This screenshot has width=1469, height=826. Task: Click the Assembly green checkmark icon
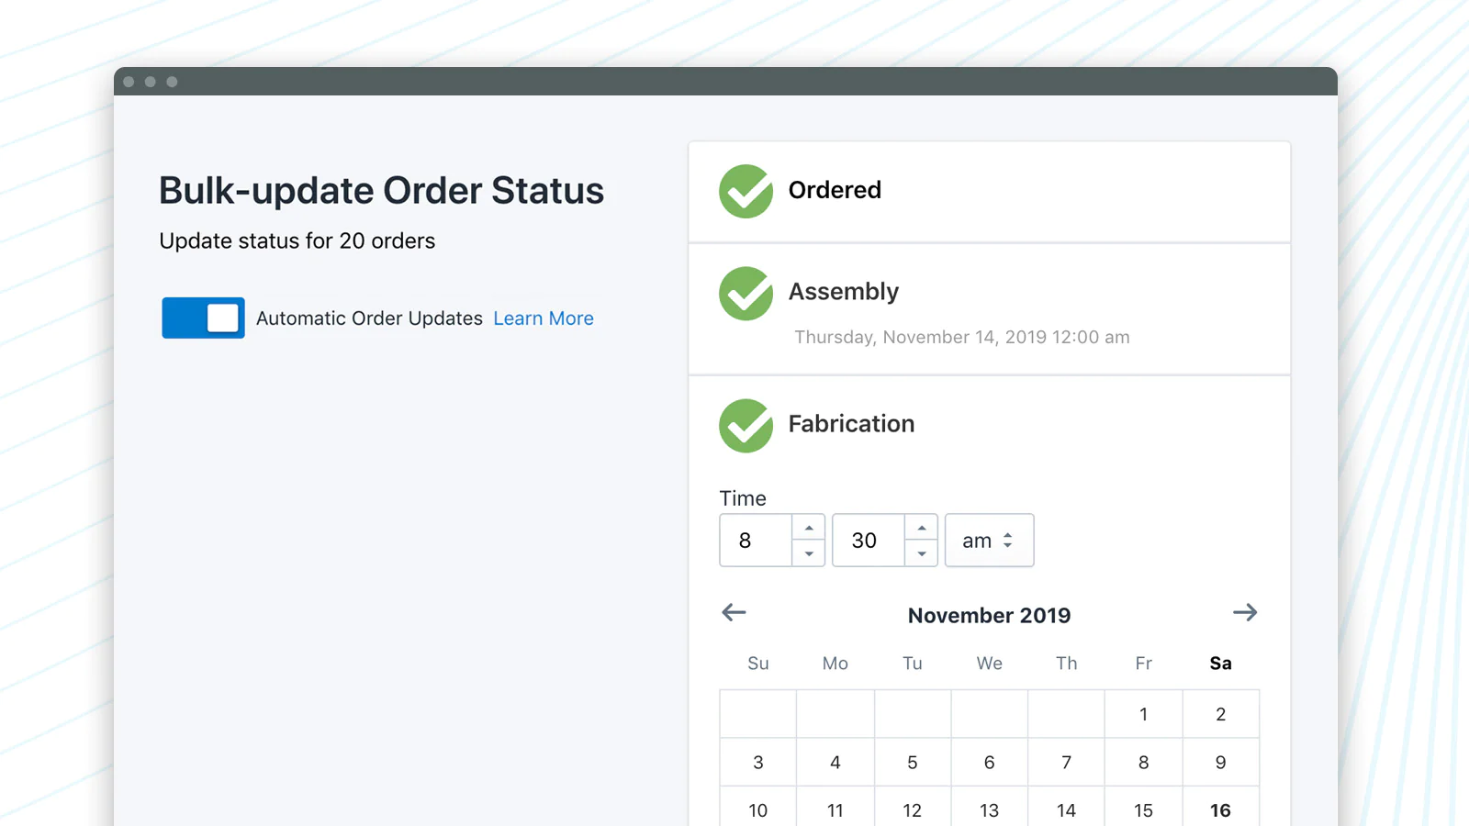tap(746, 293)
